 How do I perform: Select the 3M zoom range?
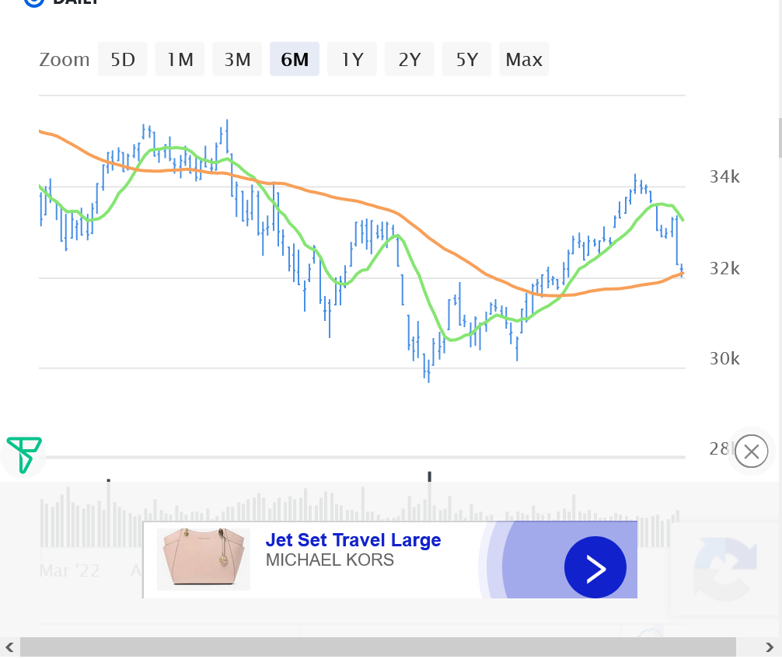click(x=237, y=59)
